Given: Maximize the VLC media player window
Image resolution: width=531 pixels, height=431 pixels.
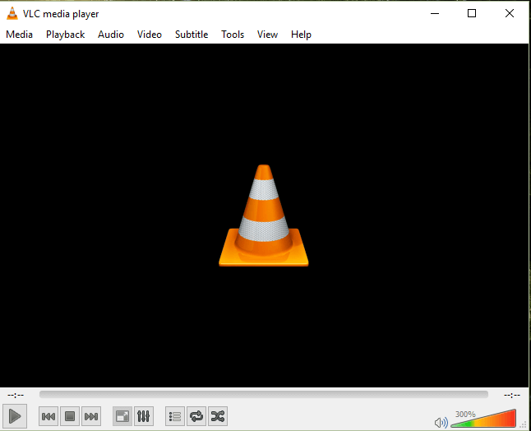Looking at the screenshot, I should click(x=472, y=13).
